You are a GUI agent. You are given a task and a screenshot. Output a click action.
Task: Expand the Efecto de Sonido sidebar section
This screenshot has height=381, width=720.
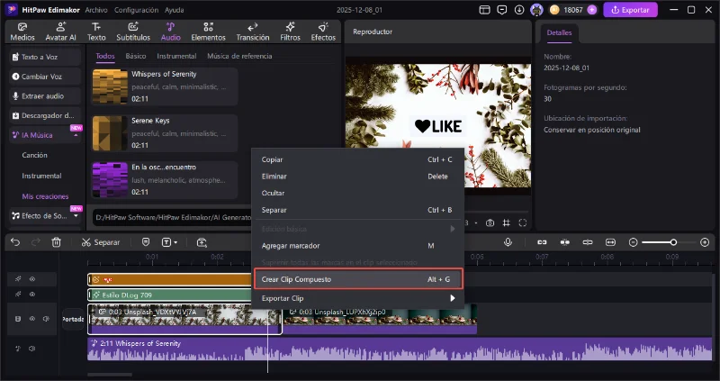(x=76, y=216)
